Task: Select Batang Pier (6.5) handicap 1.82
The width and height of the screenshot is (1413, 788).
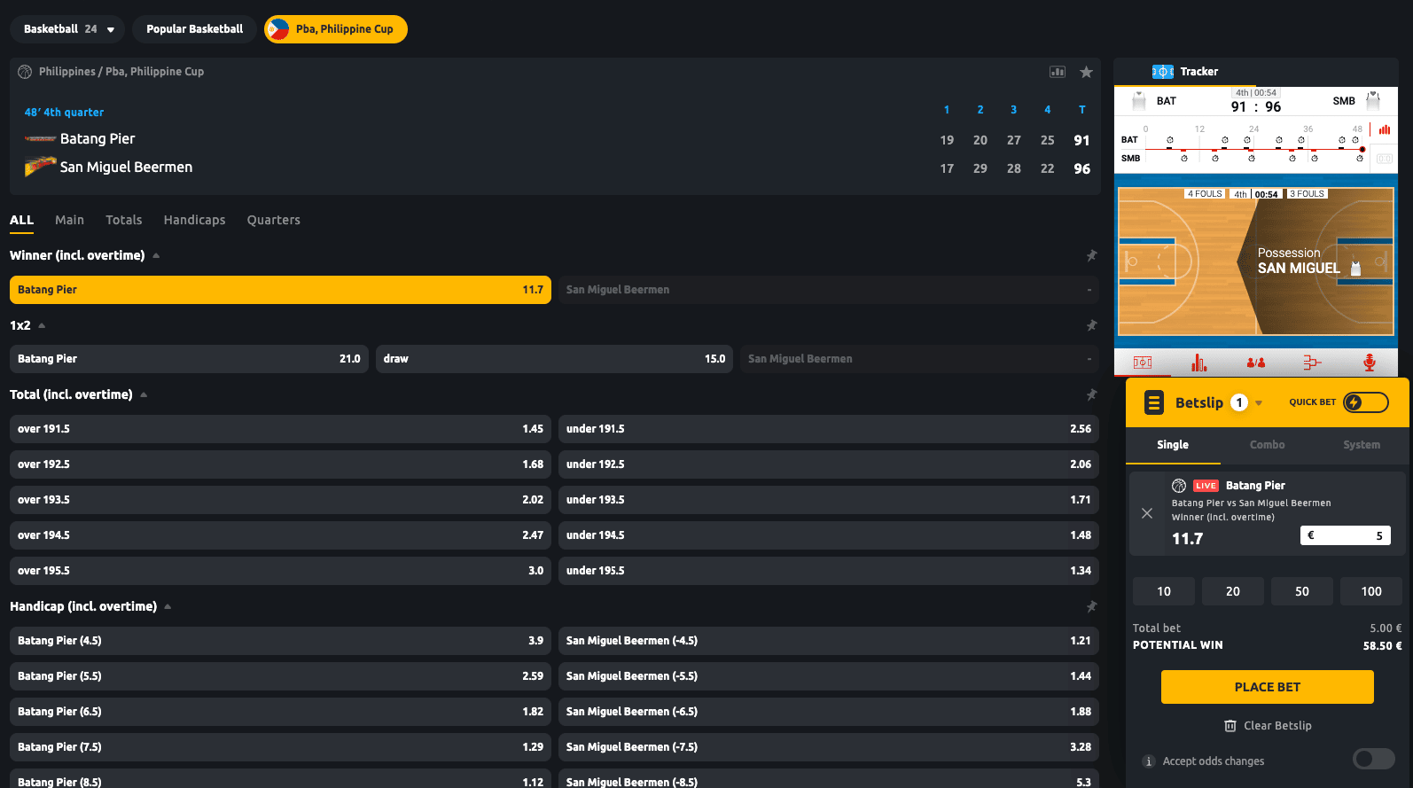Action: click(280, 712)
